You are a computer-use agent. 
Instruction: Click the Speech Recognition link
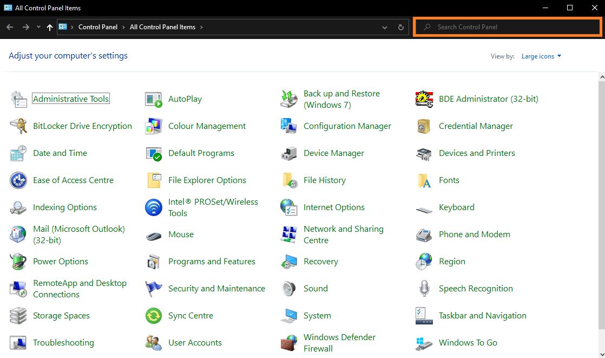point(476,289)
